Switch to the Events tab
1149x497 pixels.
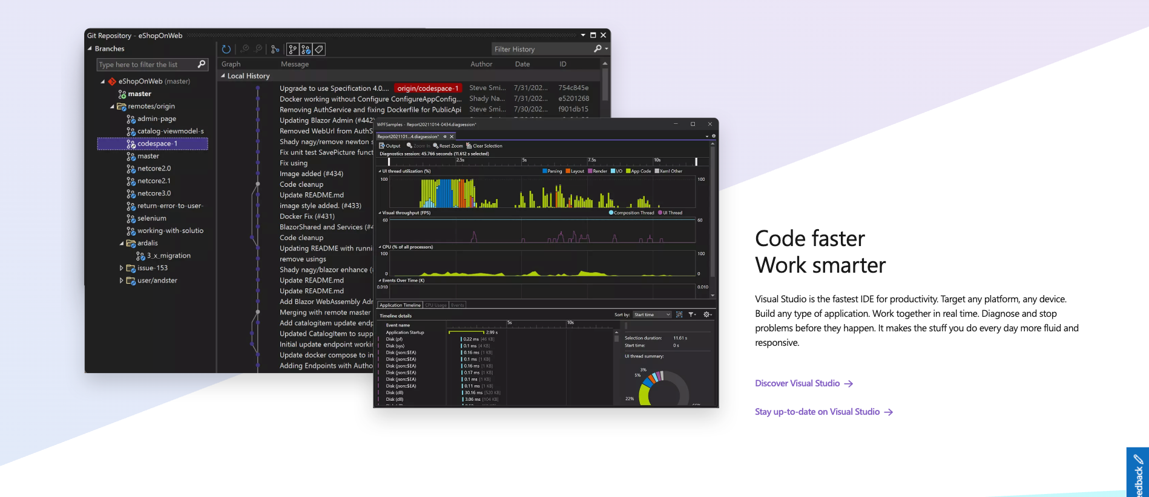(458, 305)
